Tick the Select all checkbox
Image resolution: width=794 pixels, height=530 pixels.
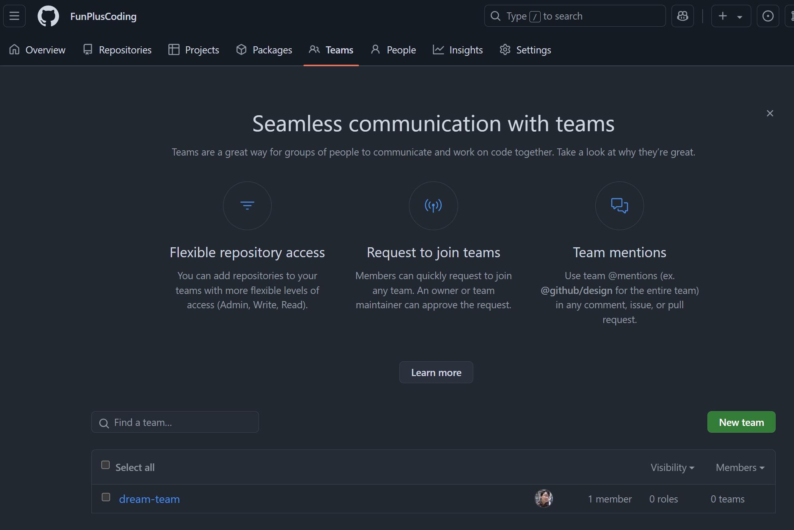tap(105, 465)
